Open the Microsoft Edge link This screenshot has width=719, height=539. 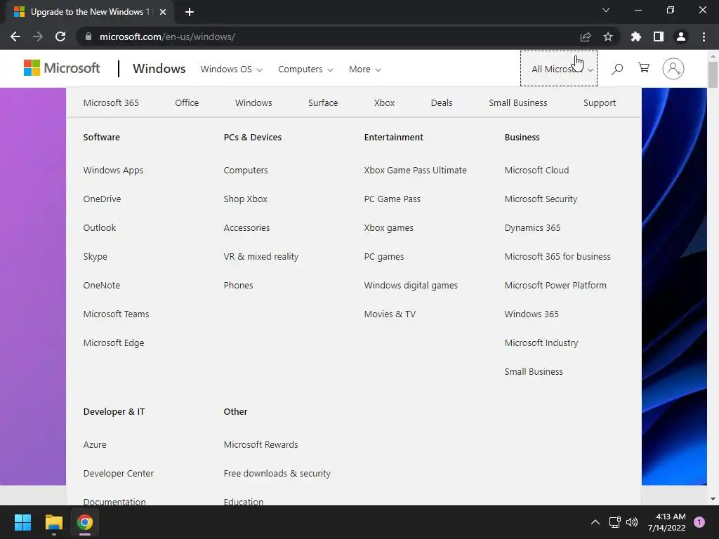coord(114,342)
